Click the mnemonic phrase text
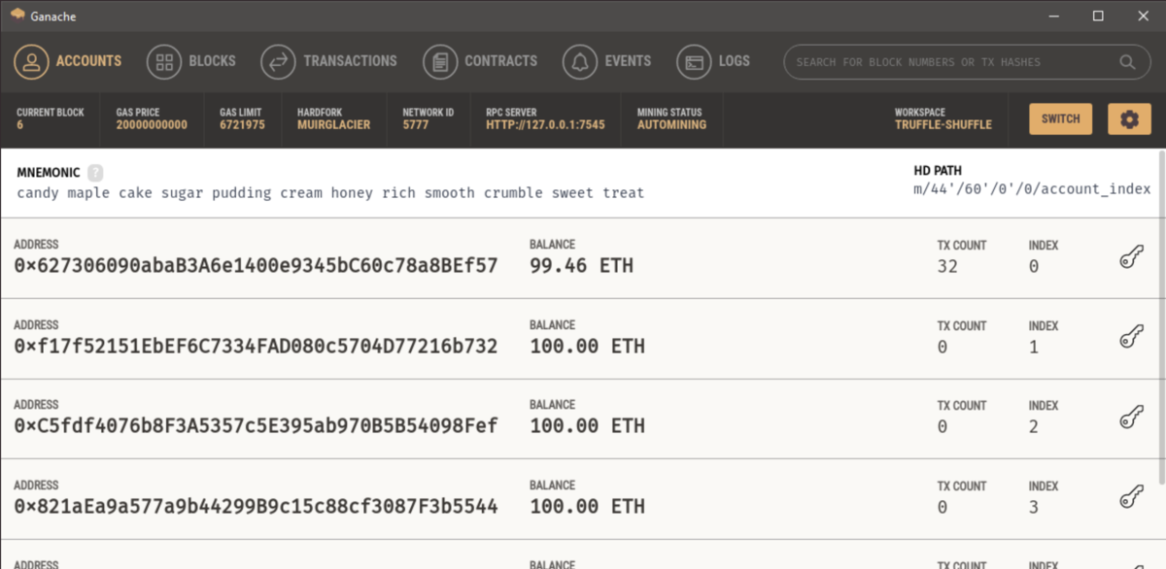The width and height of the screenshot is (1166, 569). (330, 193)
